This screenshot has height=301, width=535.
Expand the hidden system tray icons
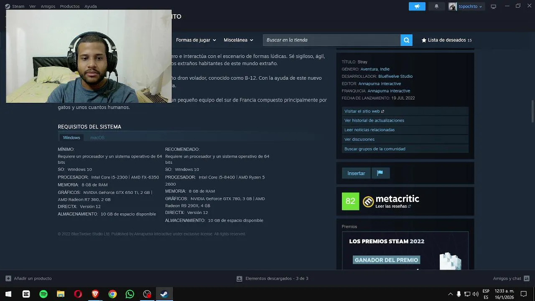point(451,294)
